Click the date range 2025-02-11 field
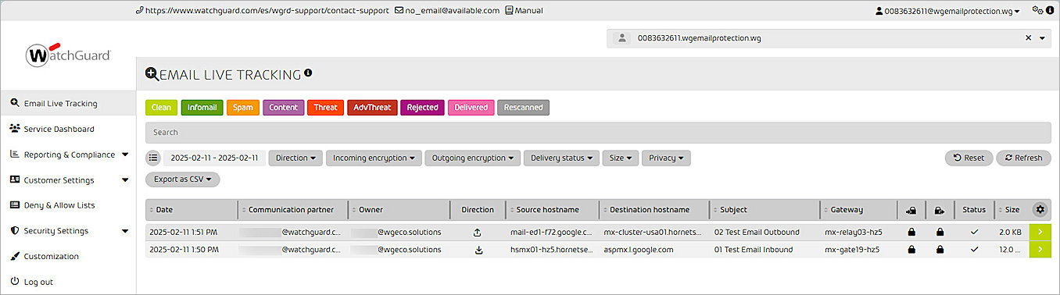1060x295 pixels. (x=214, y=158)
